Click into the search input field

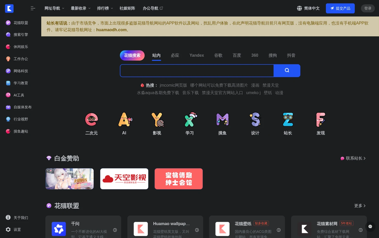197,71
